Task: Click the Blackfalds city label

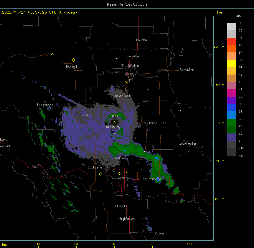Action: coord(130,66)
